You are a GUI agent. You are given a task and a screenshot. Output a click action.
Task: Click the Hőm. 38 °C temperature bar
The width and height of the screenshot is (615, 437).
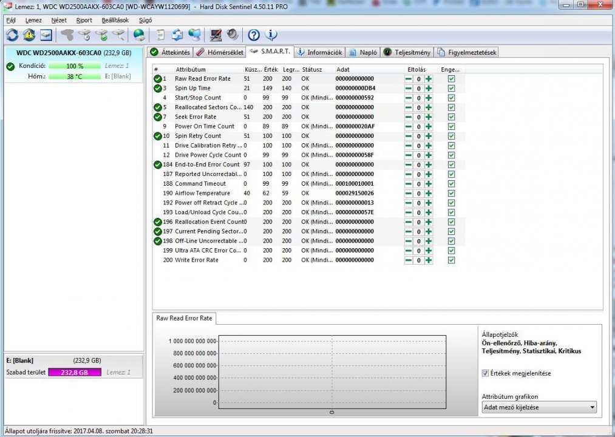tap(75, 76)
